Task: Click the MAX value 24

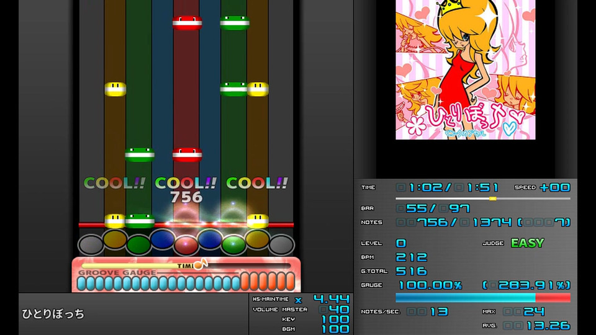Action: pos(534,312)
